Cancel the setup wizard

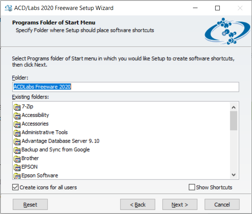tap(222, 204)
